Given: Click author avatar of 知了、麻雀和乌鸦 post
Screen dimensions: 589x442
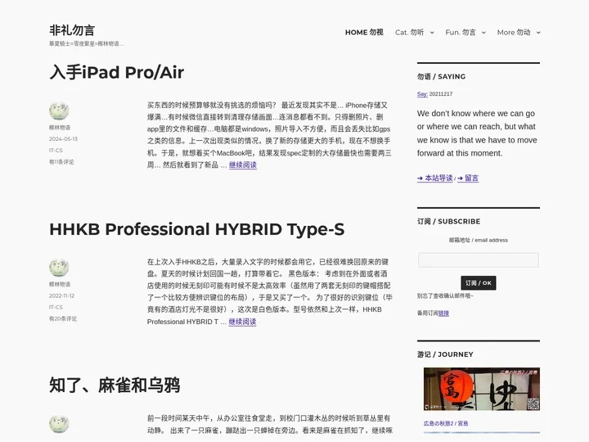Looking at the screenshot, I should pos(59,424).
